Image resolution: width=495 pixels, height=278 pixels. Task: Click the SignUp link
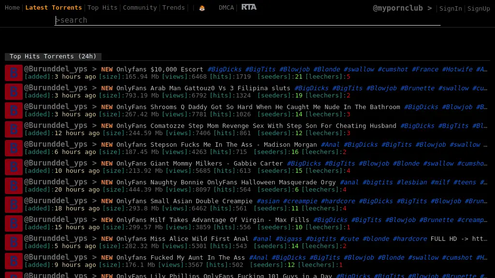pyautogui.click(x=479, y=8)
